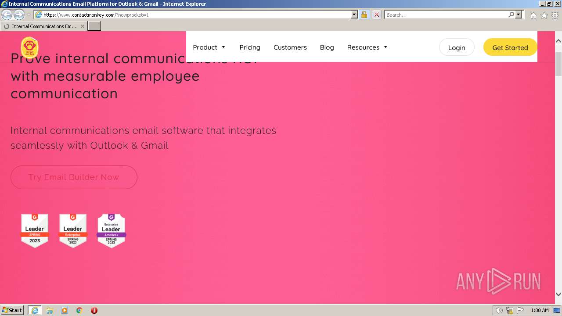Expand the Resources menu
Image resolution: width=562 pixels, height=316 pixels.
367,47
